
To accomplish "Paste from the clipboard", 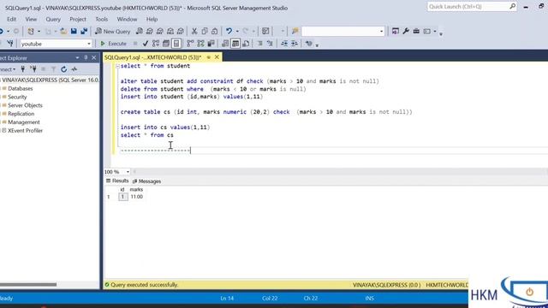I will point(215,32).
